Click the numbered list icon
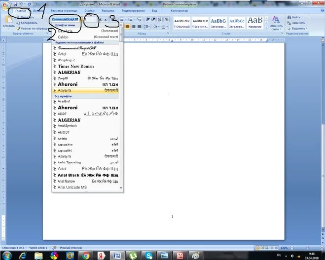Screen dimensions: 325x260 (x=130, y=19)
